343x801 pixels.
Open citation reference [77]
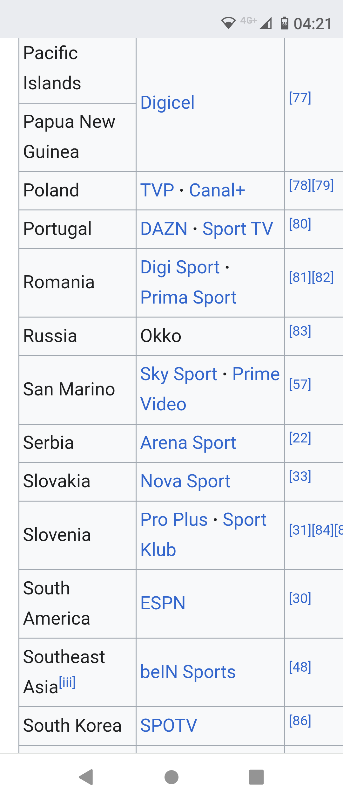[300, 98]
